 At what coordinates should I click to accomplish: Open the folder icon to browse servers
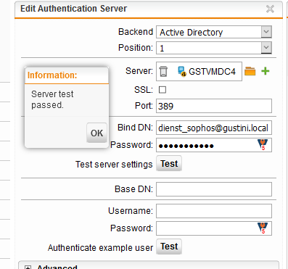(250, 71)
